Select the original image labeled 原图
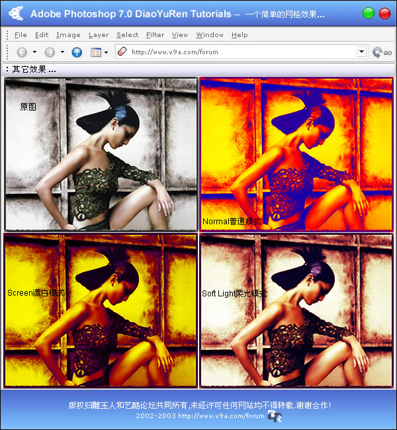The width and height of the screenshot is (397, 430). [x=101, y=154]
